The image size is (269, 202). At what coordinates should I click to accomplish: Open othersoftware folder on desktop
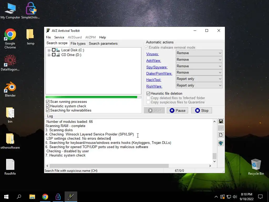10,141
